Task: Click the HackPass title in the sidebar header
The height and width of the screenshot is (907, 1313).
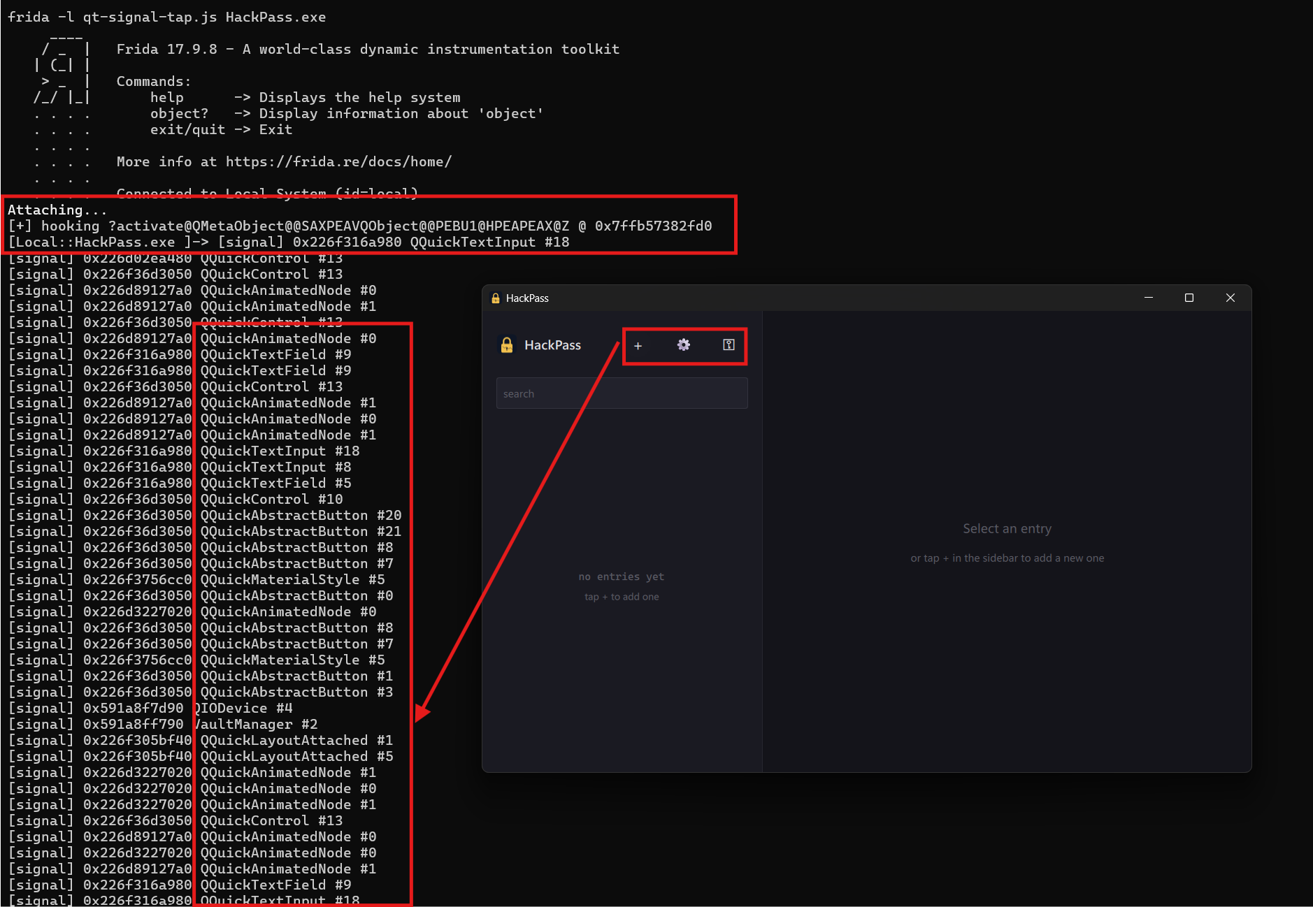Action: [x=552, y=345]
